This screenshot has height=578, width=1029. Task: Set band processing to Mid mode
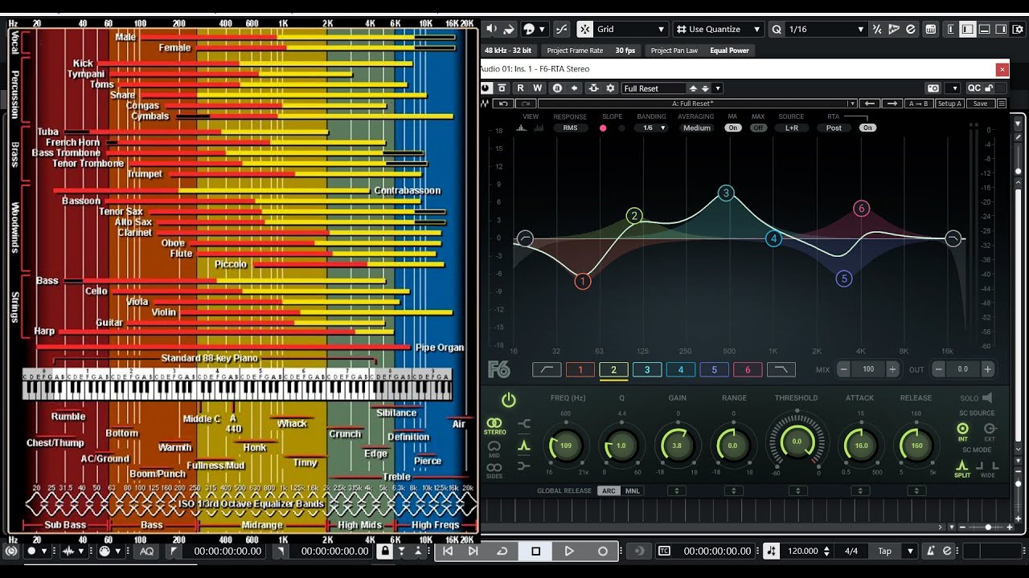pyautogui.click(x=494, y=448)
